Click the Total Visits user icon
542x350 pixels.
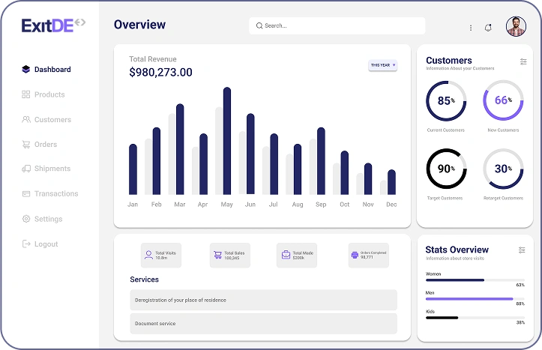[148, 256]
